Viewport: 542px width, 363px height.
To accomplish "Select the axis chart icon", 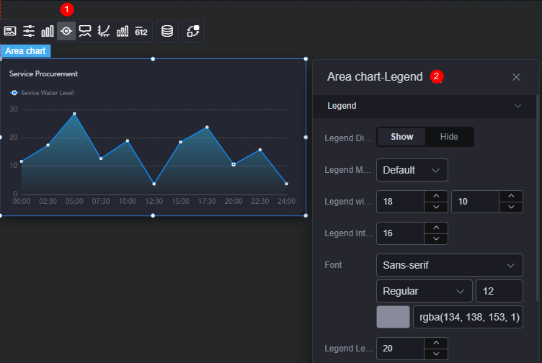I will click(104, 31).
